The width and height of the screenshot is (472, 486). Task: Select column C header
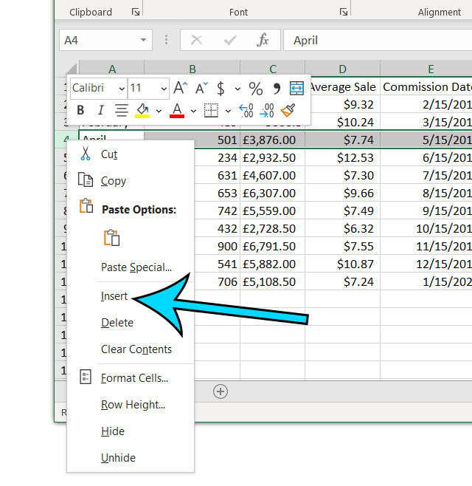(273, 69)
